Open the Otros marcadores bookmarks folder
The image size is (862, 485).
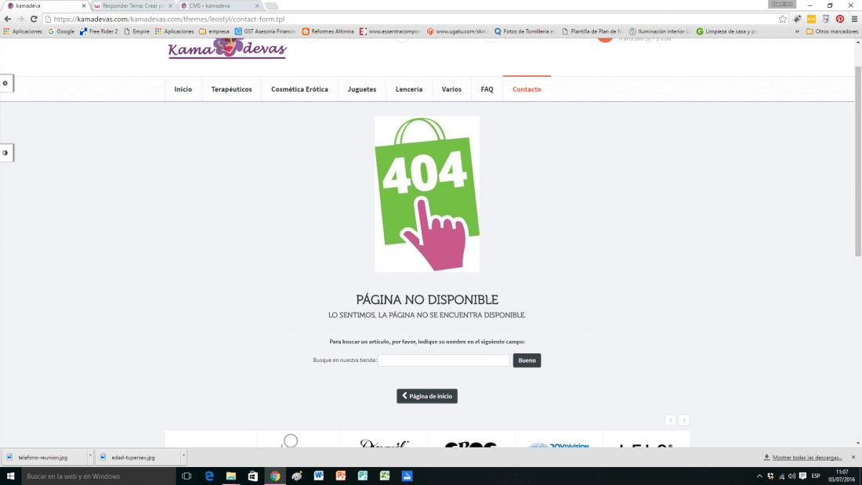pos(831,31)
